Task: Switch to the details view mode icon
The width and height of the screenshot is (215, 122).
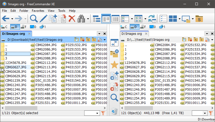Action: [x=116, y=19]
